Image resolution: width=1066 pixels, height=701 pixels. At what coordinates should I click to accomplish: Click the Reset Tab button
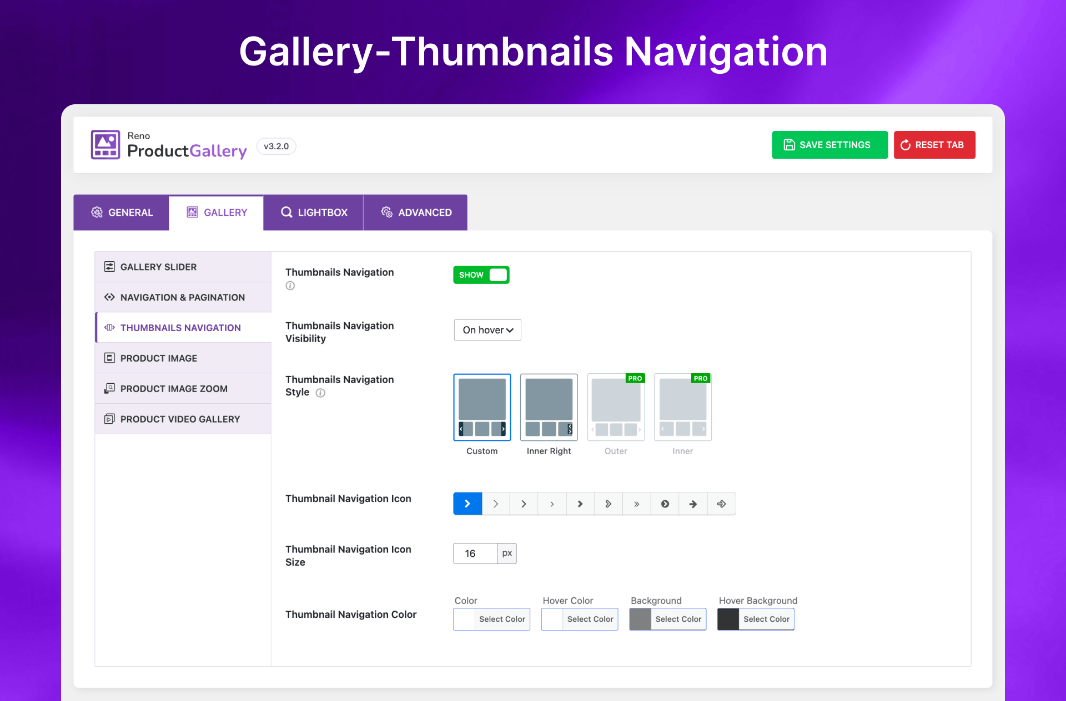[934, 145]
